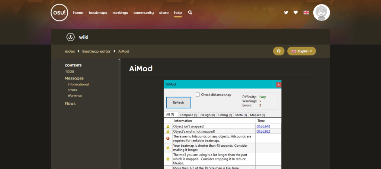The width and height of the screenshot is (381, 169).
Task: Open the search magnifier icon
Action: tap(190, 12)
